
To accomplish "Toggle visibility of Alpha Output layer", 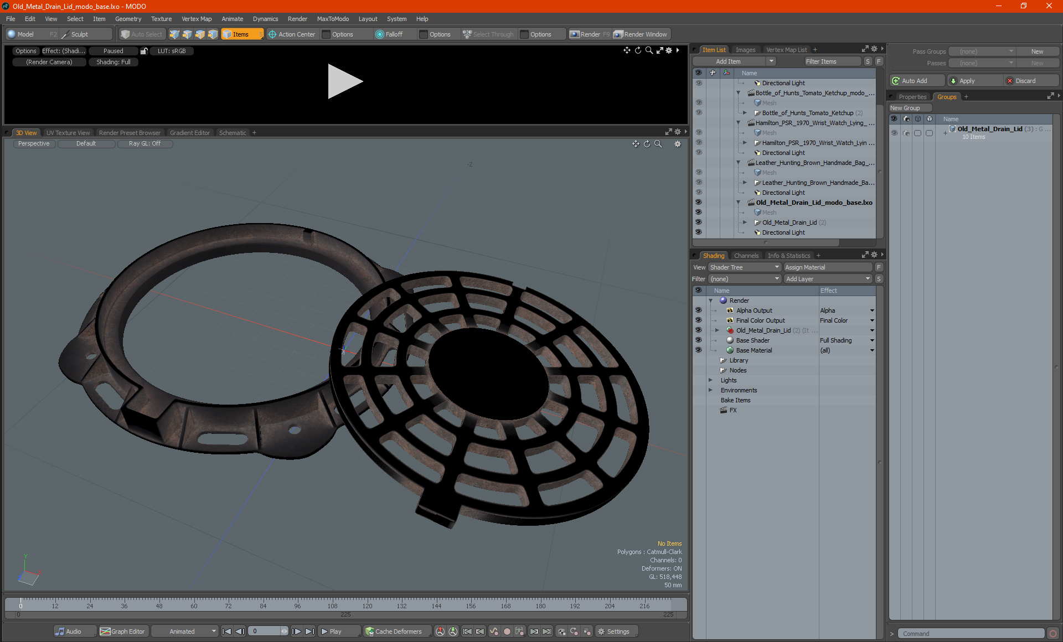I will (698, 310).
